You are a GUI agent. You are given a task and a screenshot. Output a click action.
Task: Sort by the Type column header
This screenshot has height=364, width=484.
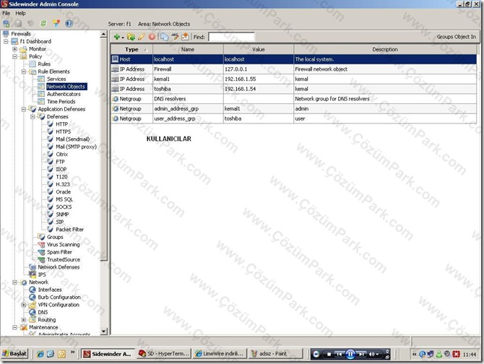131,49
